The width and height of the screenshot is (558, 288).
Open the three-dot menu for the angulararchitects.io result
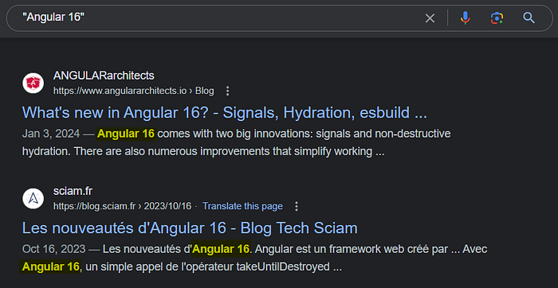(228, 91)
